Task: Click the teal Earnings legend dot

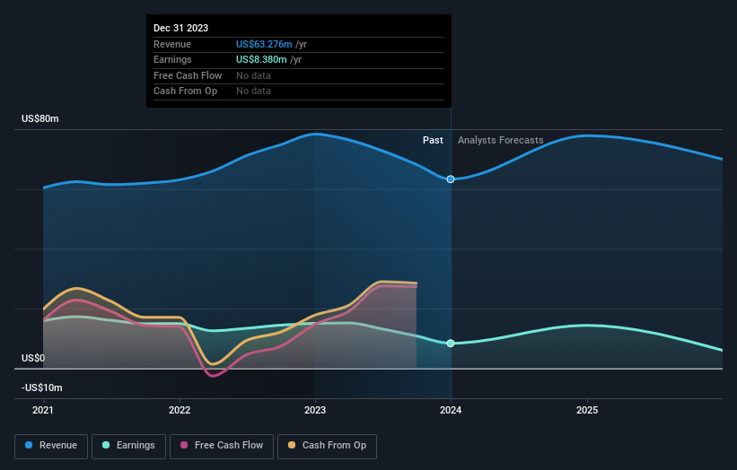Action: click(x=106, y=445)
